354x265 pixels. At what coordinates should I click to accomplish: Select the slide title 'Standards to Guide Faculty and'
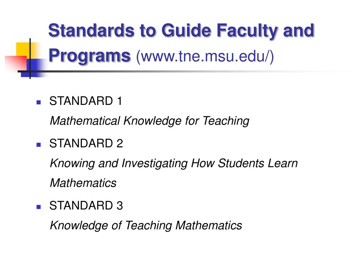[x=181, y=30]
